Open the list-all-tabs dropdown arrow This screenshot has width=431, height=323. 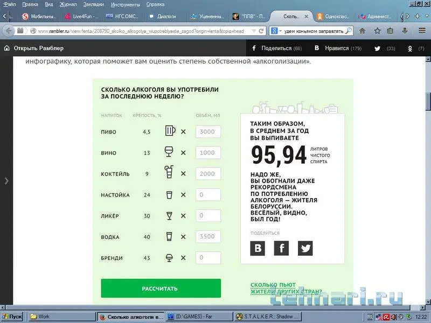click(427, 16)
